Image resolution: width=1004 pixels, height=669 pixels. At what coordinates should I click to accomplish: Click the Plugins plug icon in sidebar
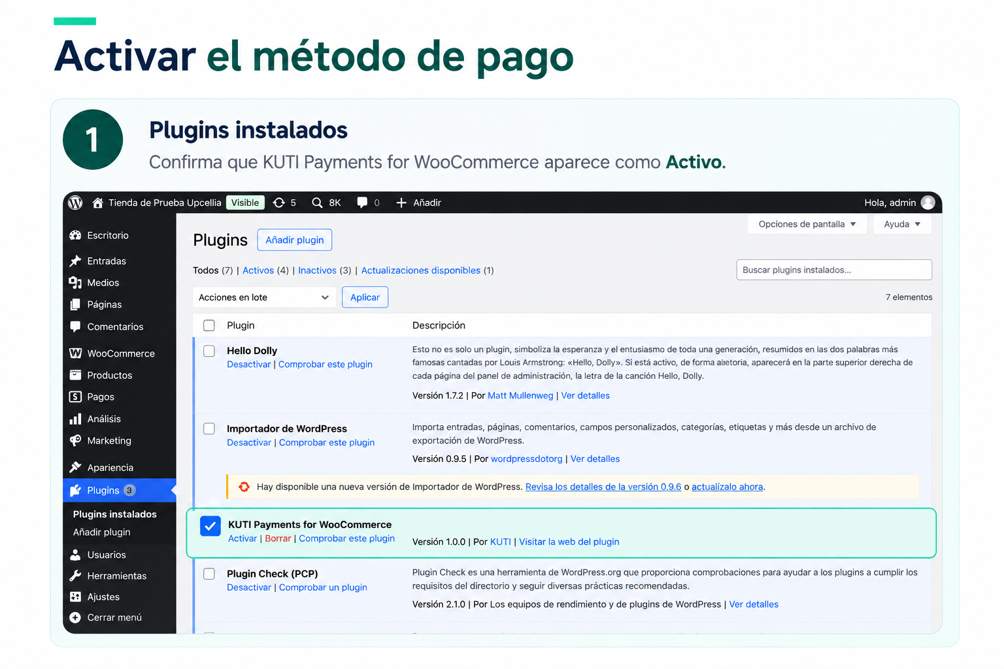tap(76, 490)
